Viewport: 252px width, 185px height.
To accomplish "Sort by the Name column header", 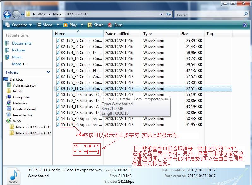I will point(78,34).
